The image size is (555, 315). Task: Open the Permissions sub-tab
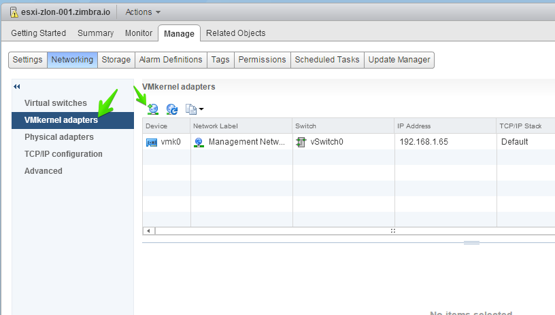coord(263,60)
